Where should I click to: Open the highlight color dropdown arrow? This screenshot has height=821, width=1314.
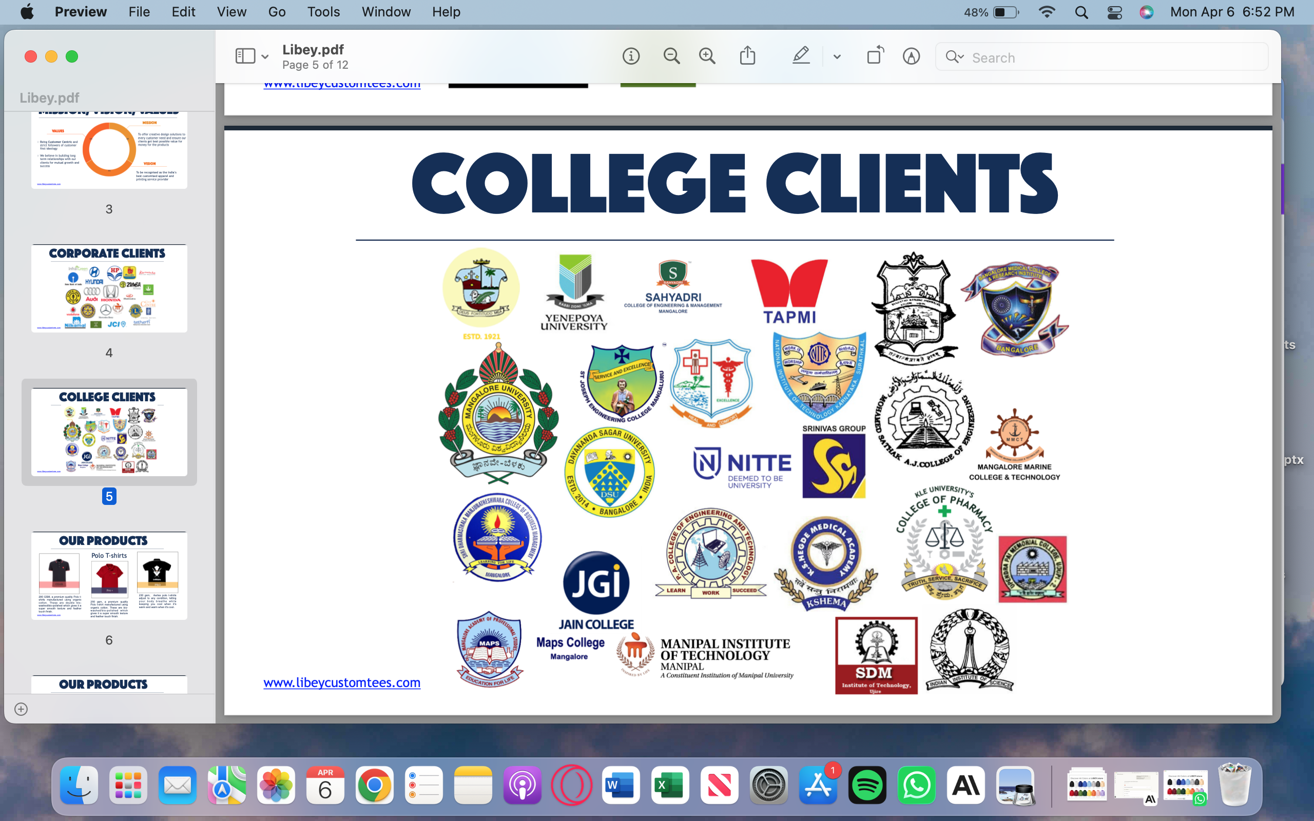pyautogui.click(x=837, y=56)
